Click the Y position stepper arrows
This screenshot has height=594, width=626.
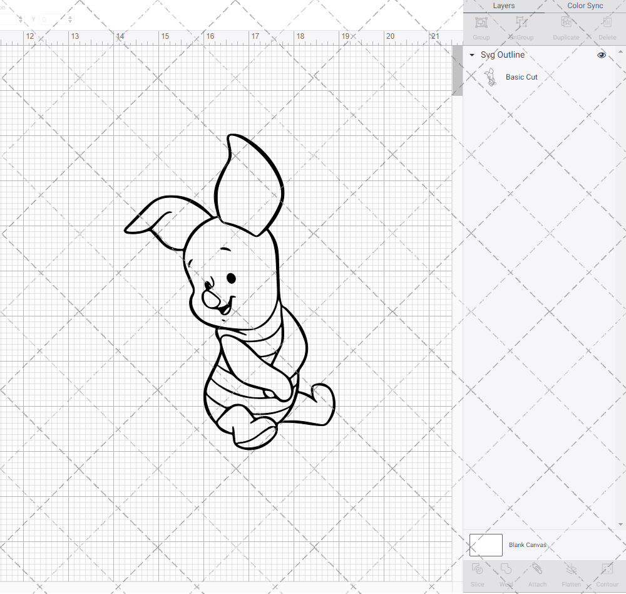pyautogui.click(x=70, y=19)
